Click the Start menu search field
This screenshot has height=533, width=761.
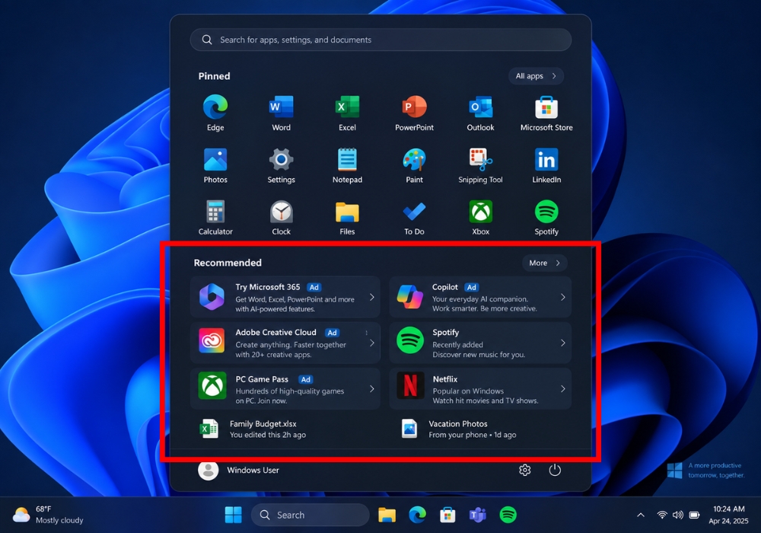380,40
